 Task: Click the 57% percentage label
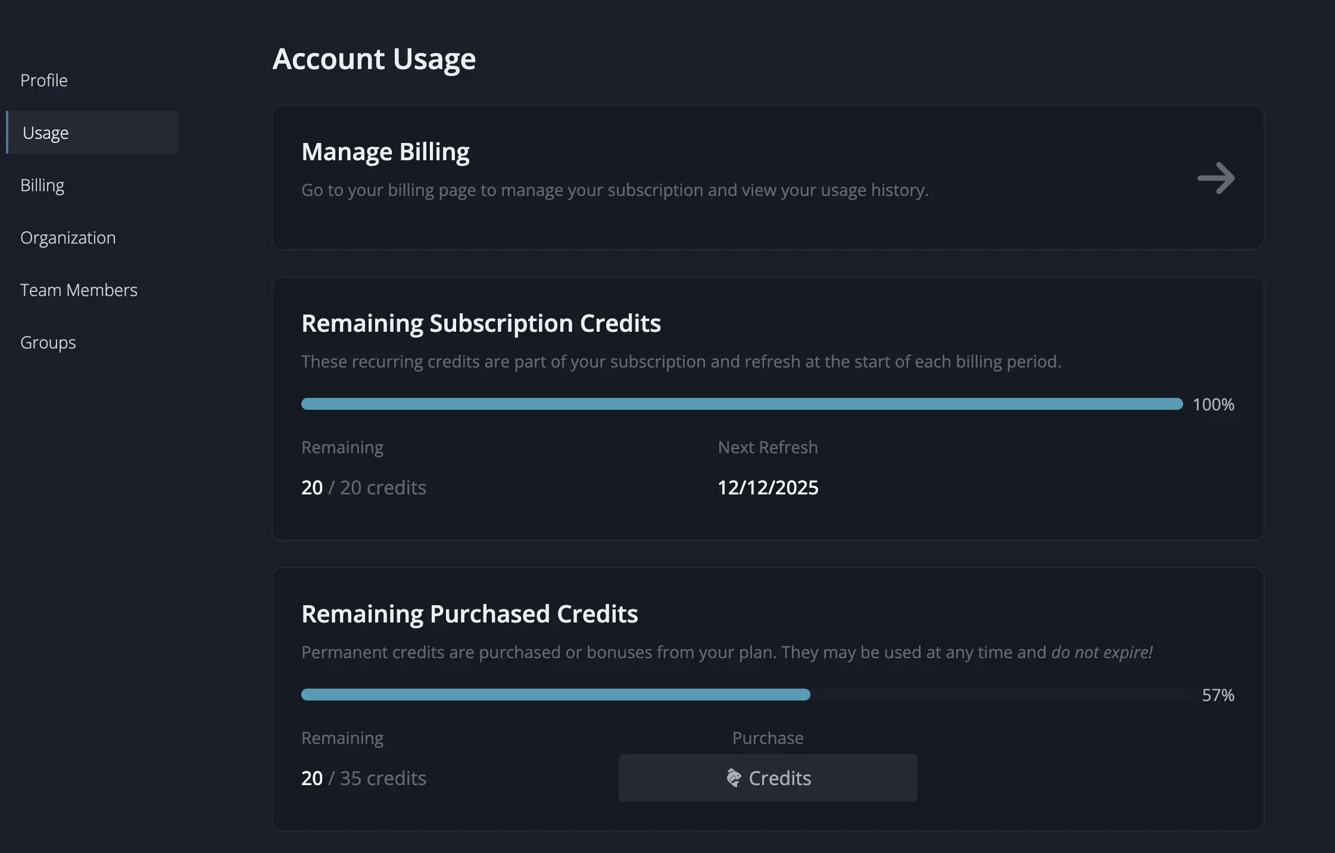point(1218,695)
